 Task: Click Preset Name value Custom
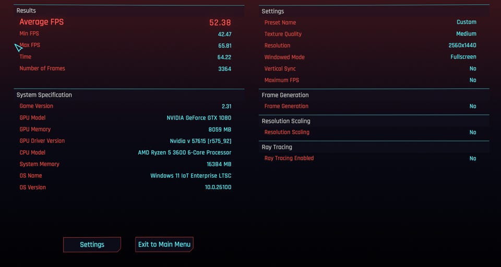point(467,22)
